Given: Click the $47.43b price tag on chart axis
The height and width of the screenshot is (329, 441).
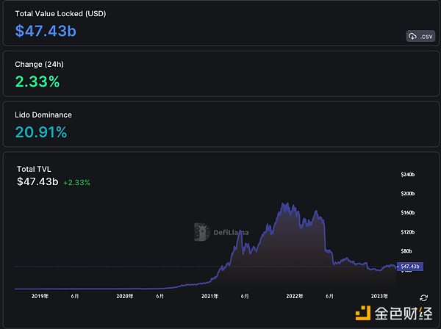Looking at the screenshot, I should [x=408, y=266].
